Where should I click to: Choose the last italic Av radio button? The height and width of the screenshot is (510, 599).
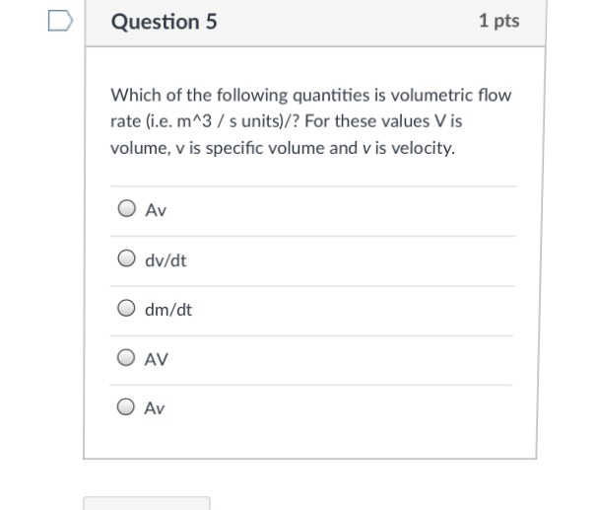coord(127,407)
